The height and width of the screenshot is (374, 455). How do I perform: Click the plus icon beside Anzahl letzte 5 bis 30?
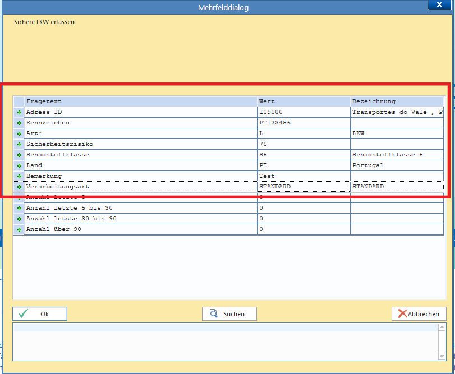pos(20,208)
